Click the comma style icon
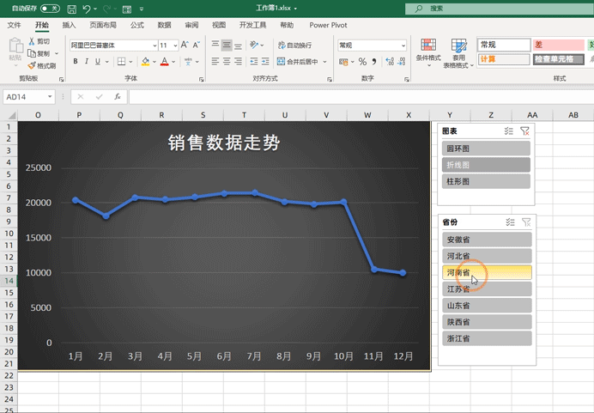Image resolution: width=594 pixels, height=413 pixels. 374,61
